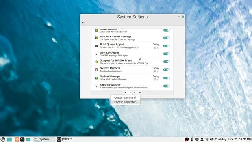Open the files launcher next to terminal
Viewport: 252px width, 142px height.
28,139
